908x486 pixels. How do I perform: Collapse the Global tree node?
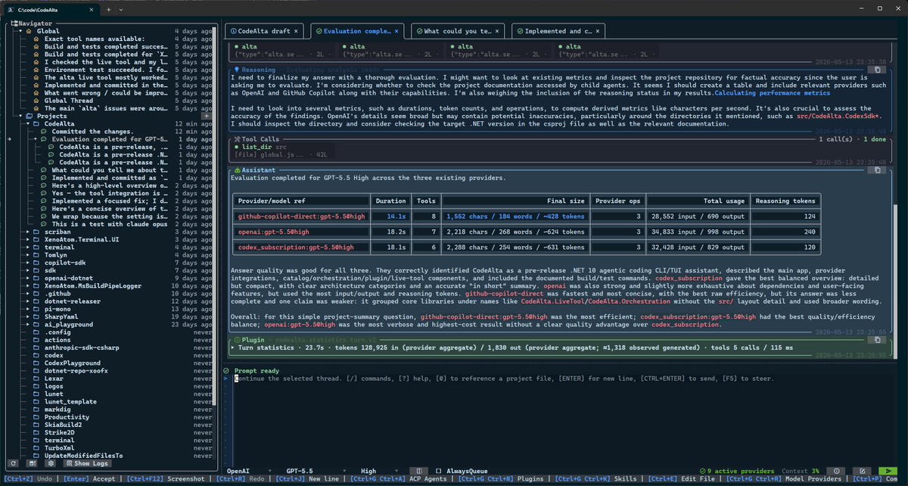pyautogui.click(x=19, y=31)
